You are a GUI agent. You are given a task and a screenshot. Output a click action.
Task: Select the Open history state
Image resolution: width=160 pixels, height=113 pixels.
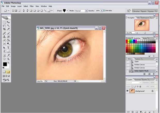tap(141, 62)
